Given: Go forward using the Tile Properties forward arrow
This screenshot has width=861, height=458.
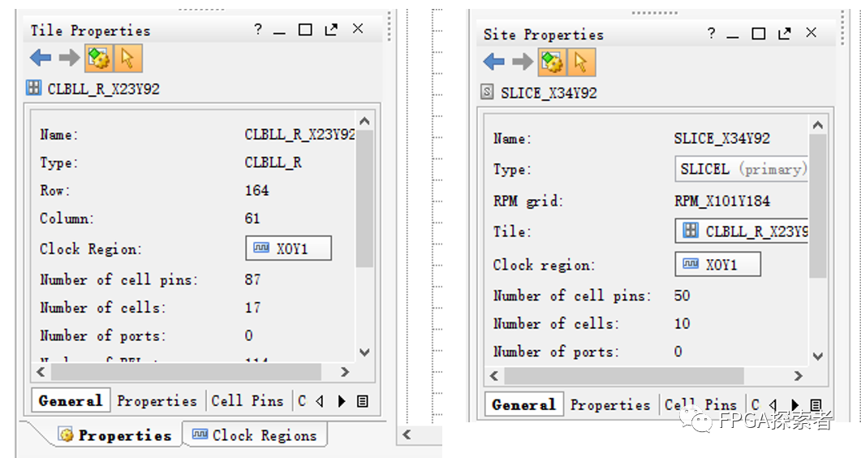Looking at the screenshot, I should 69,58.
